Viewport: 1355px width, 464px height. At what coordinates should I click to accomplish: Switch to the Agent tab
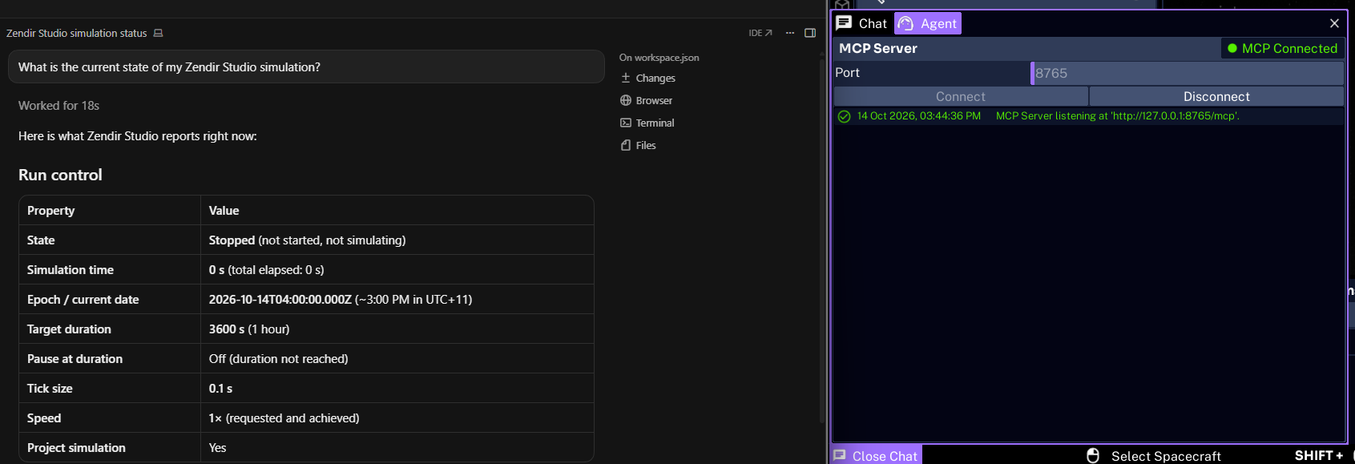[x=928, y=23]
